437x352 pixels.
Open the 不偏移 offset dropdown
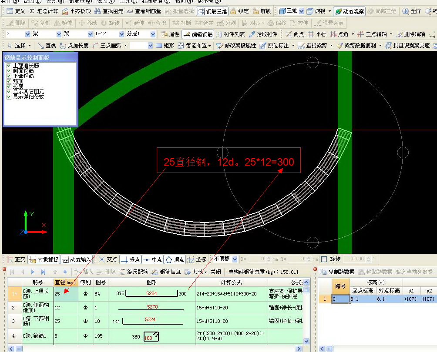[235, 259]
